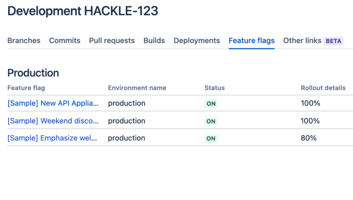Image resolution: width=353 pixels, height=200 pixels.
Task: Click the BETA badge next to Other links
Action: click(x=334, y=41)
